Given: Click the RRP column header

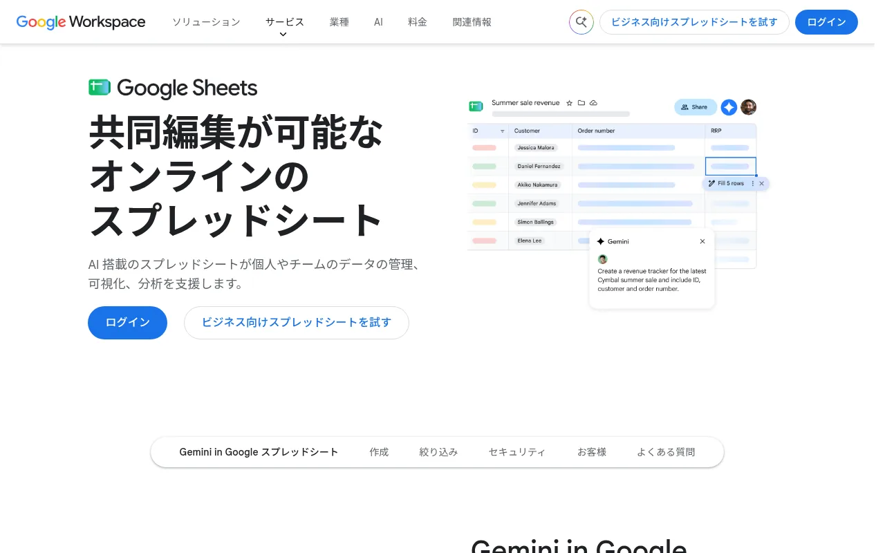Looking at the screenshot, I should [716, 131].
